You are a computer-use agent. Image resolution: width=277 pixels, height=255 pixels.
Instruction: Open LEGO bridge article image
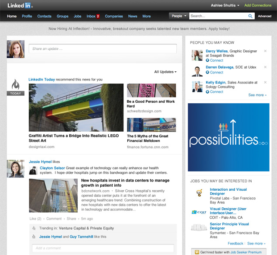click(76, 108)
